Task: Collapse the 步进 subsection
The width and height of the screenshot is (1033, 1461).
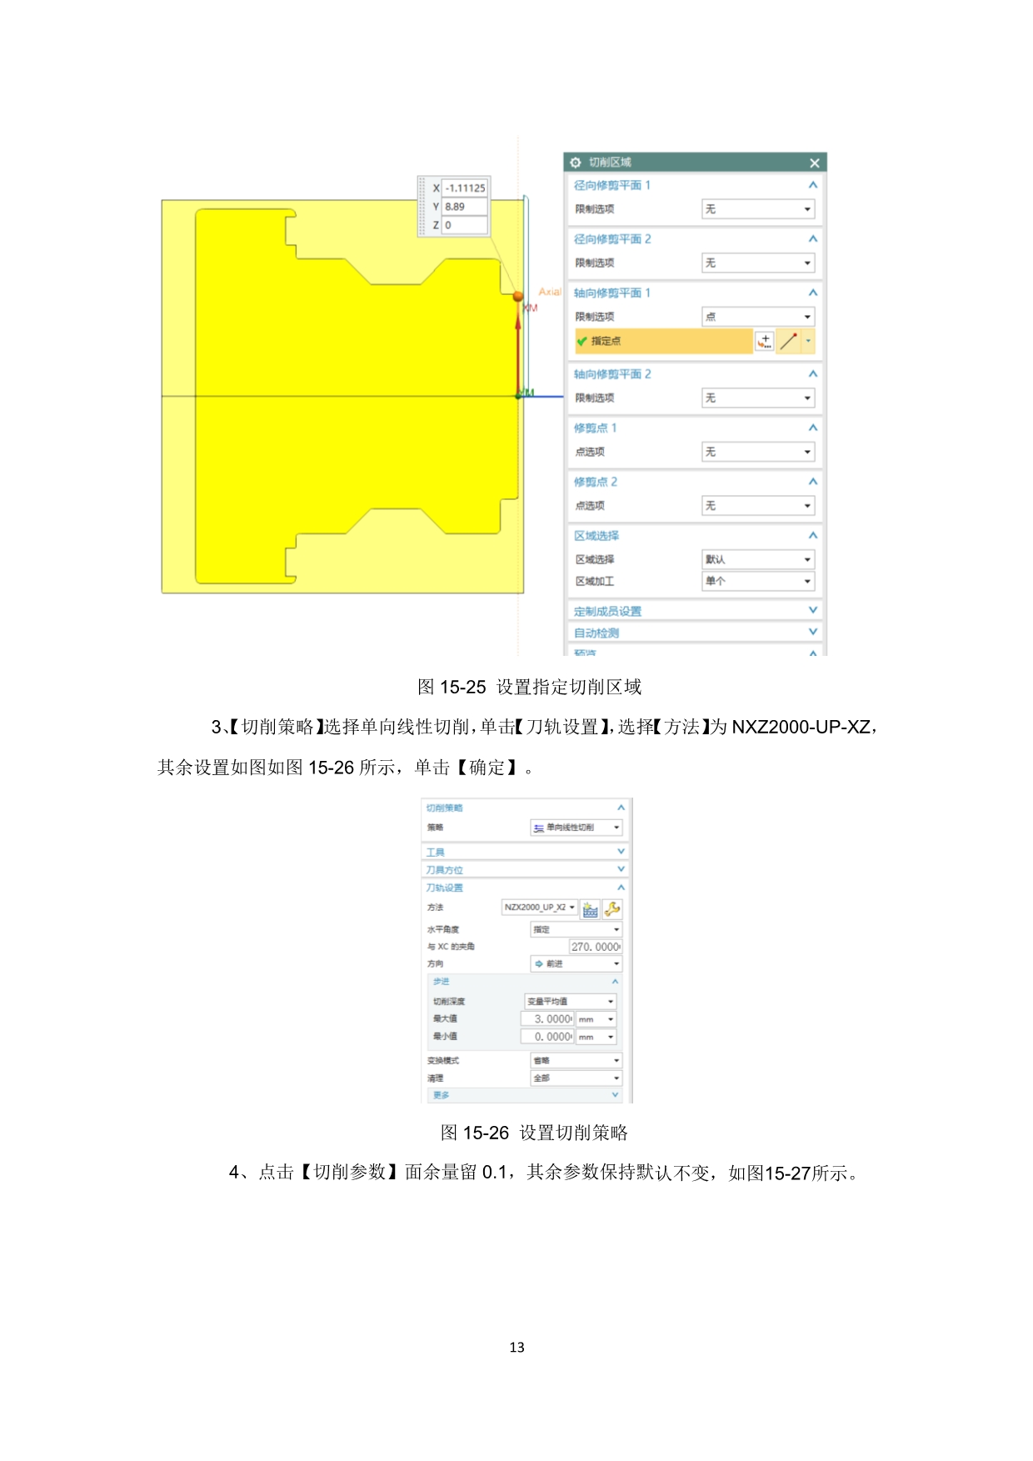Action: [616, 982]
